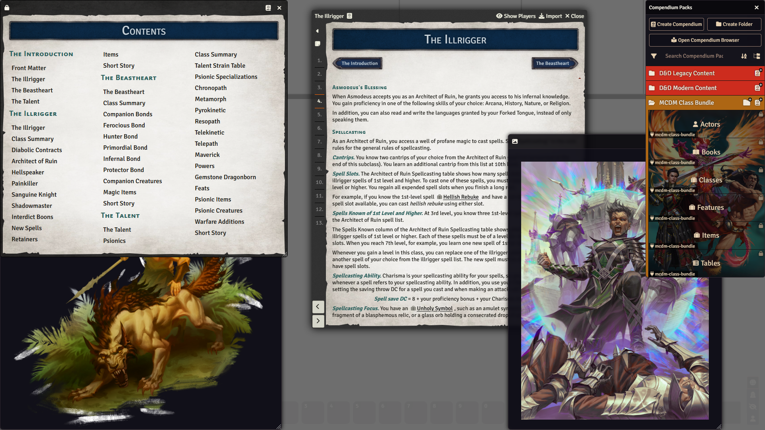Open the Hellish Rebuke spell link
765x430 pixels.
(461, 197)
